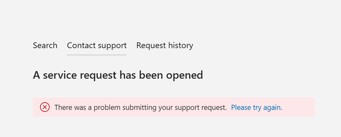Click the pink error notification banner

click(x=174, y=107)
